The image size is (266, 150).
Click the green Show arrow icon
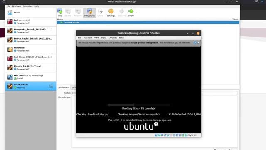(x=131, y=11)
